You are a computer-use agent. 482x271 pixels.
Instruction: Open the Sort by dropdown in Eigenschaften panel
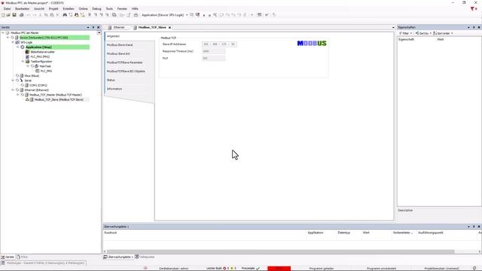(x=423, y=33)
